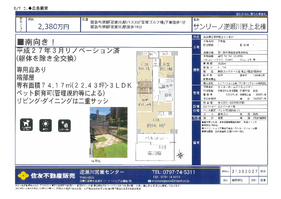Image resolution: width=281 pixels, height=199 pixels.
Task: Select the 和室 room in floor plan
Action: click(x=146, y=101)
